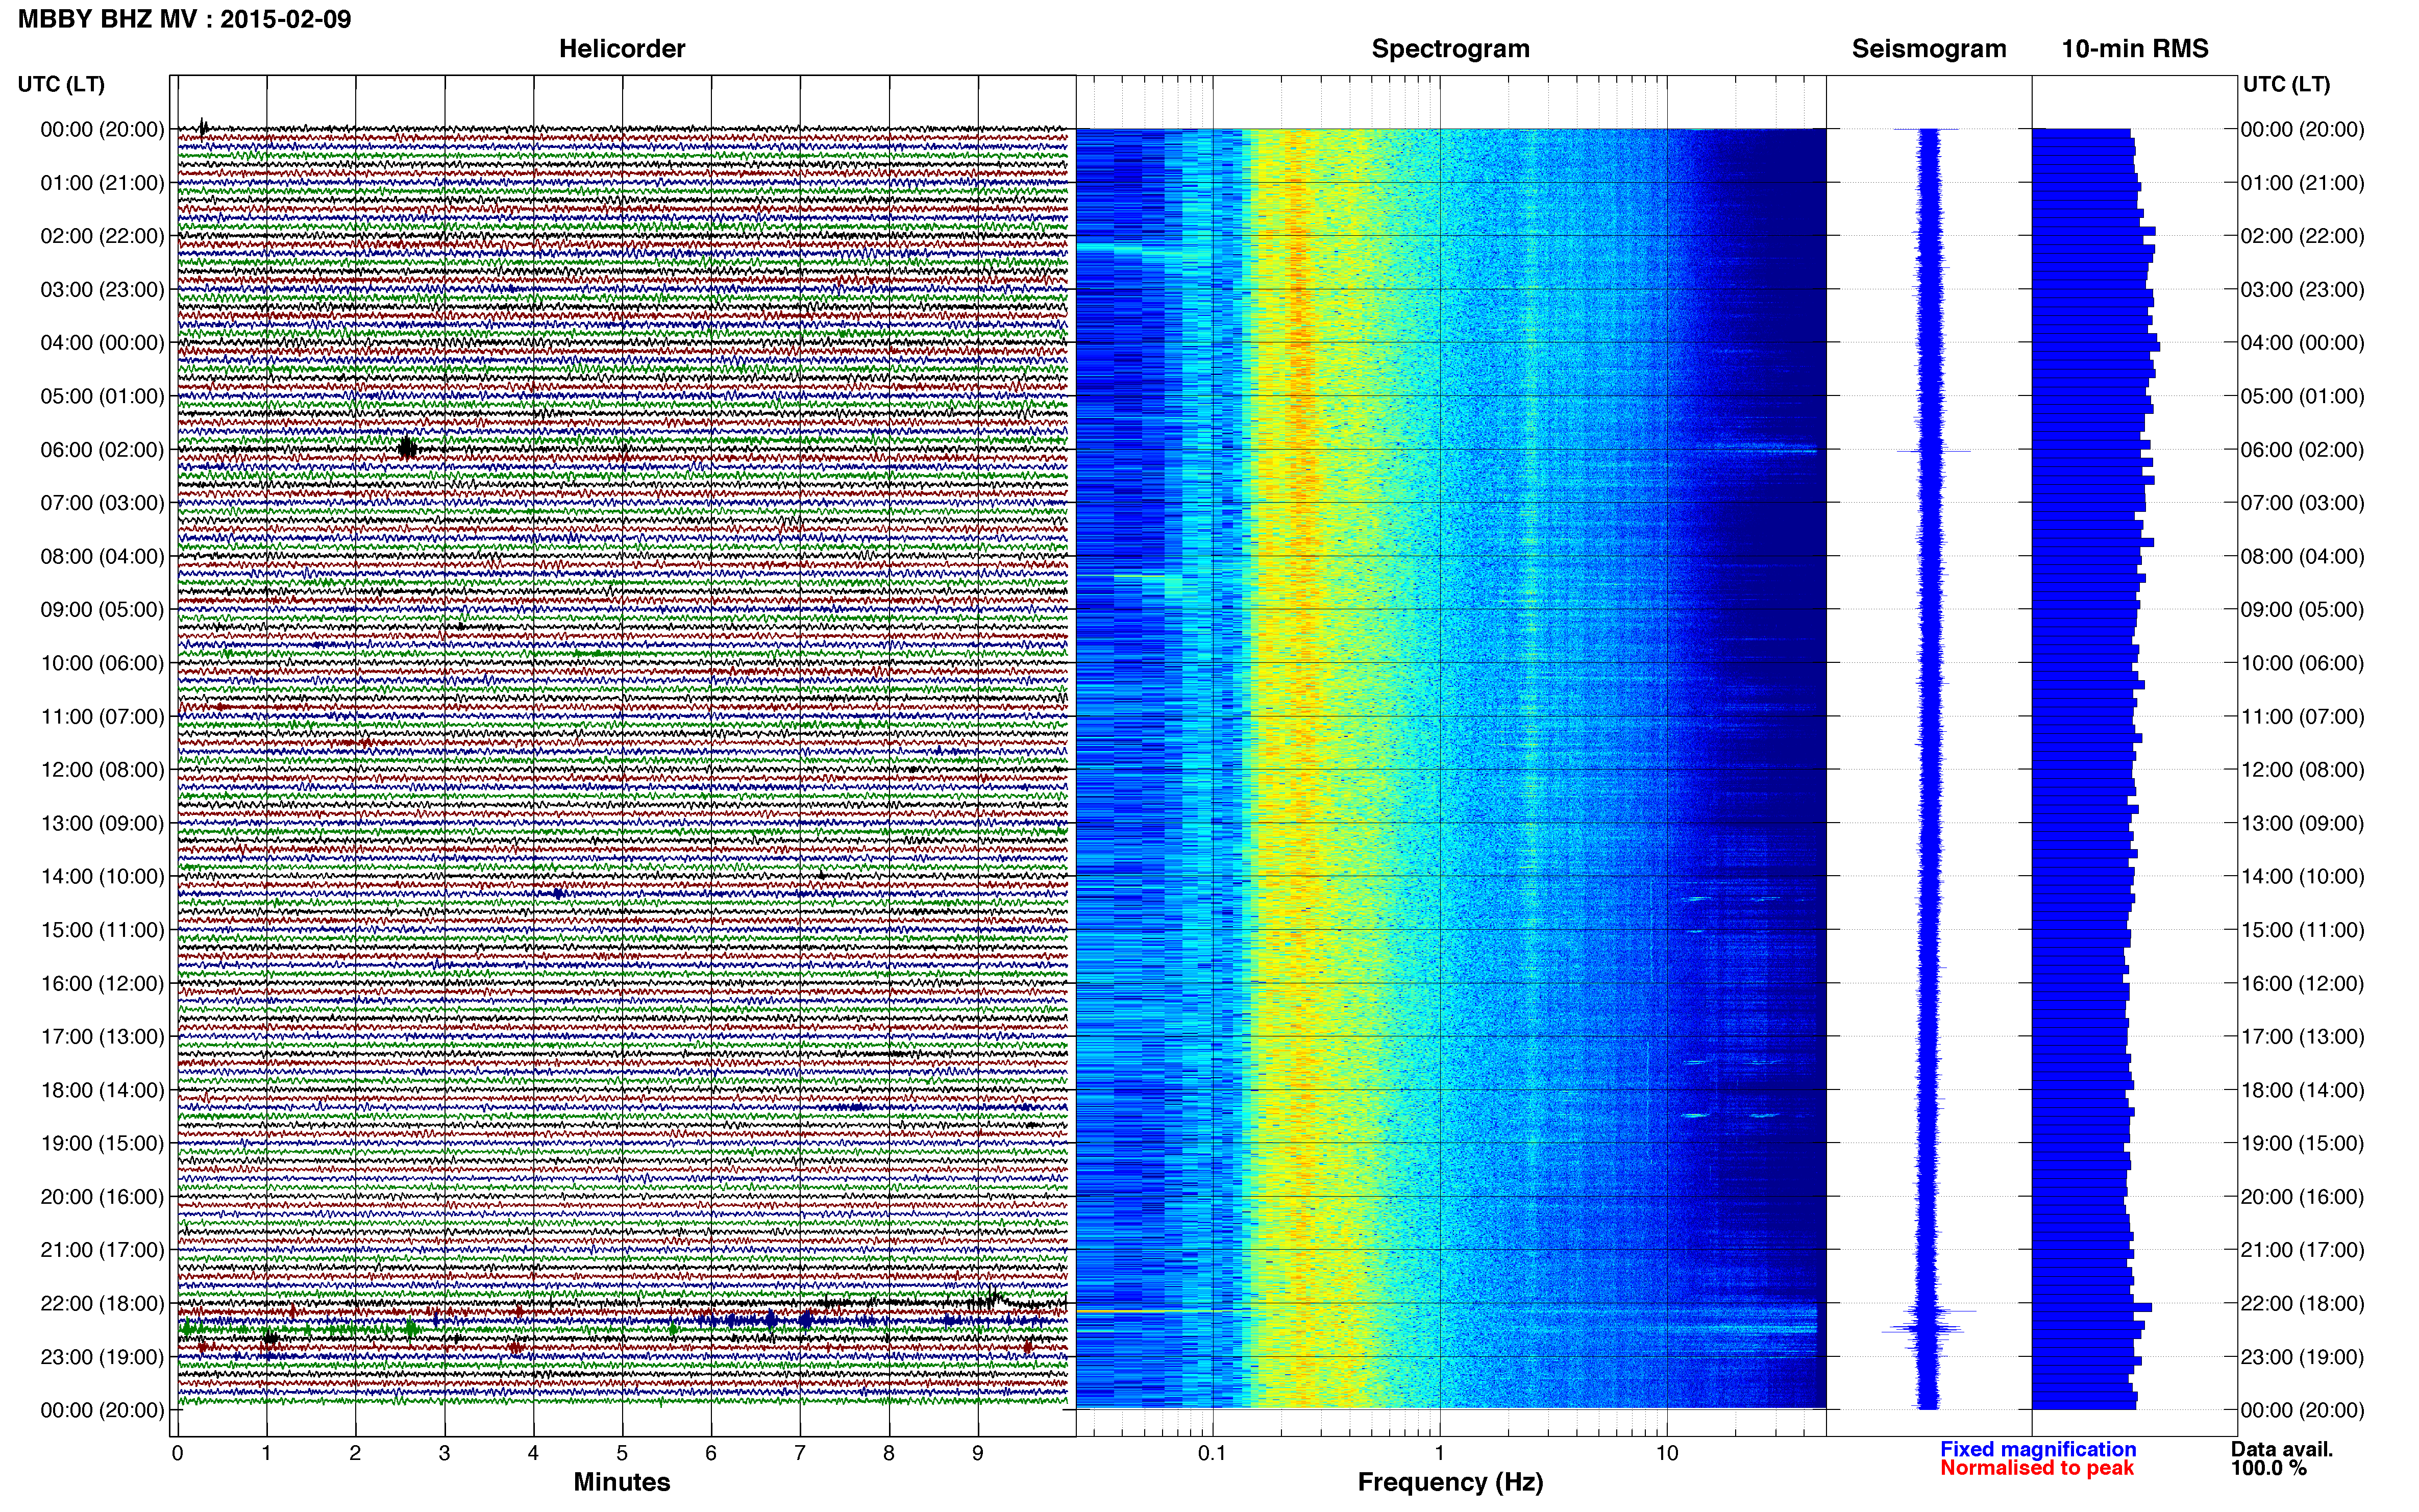
Task: Click the 'Data avail.' label
Action: (x=2282, y=1449)
